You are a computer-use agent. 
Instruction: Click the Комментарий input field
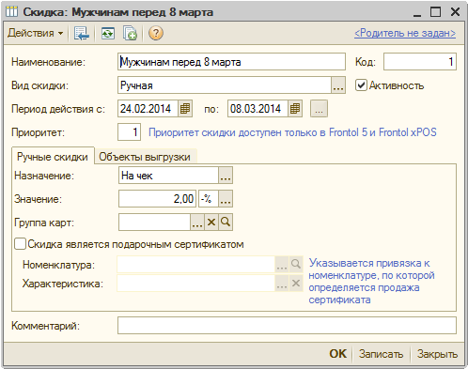point(287,326)
